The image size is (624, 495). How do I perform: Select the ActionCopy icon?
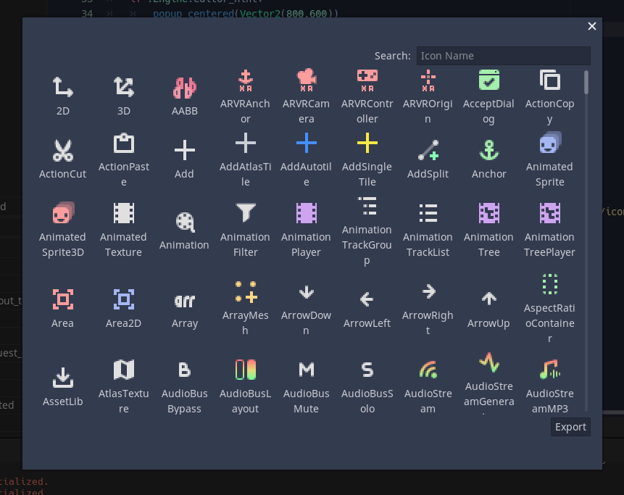pos(550,80)
